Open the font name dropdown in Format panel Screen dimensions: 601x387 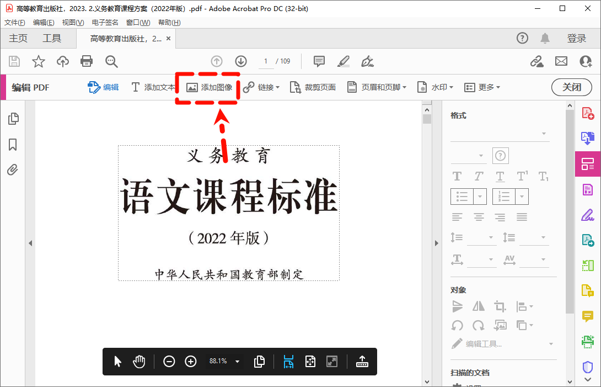coord(500,134)
